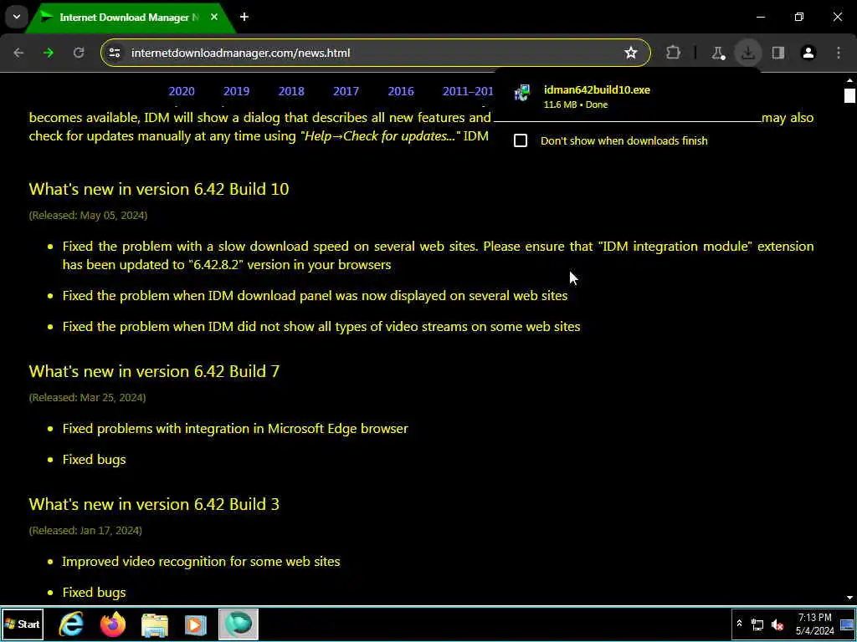Bookmark this page with the star

click(631, 53)
